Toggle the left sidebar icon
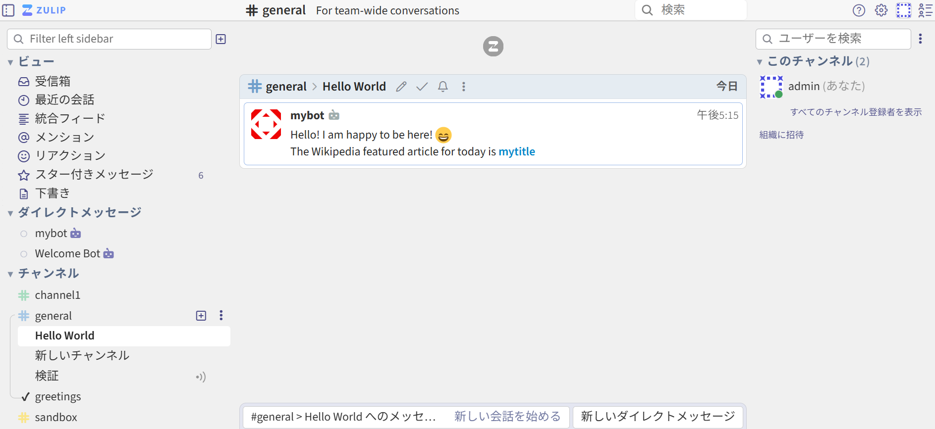Viewport: 935px width, 429px height. [8, 10]
